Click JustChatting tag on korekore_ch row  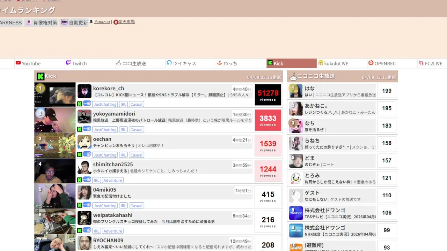coord(105,104)
